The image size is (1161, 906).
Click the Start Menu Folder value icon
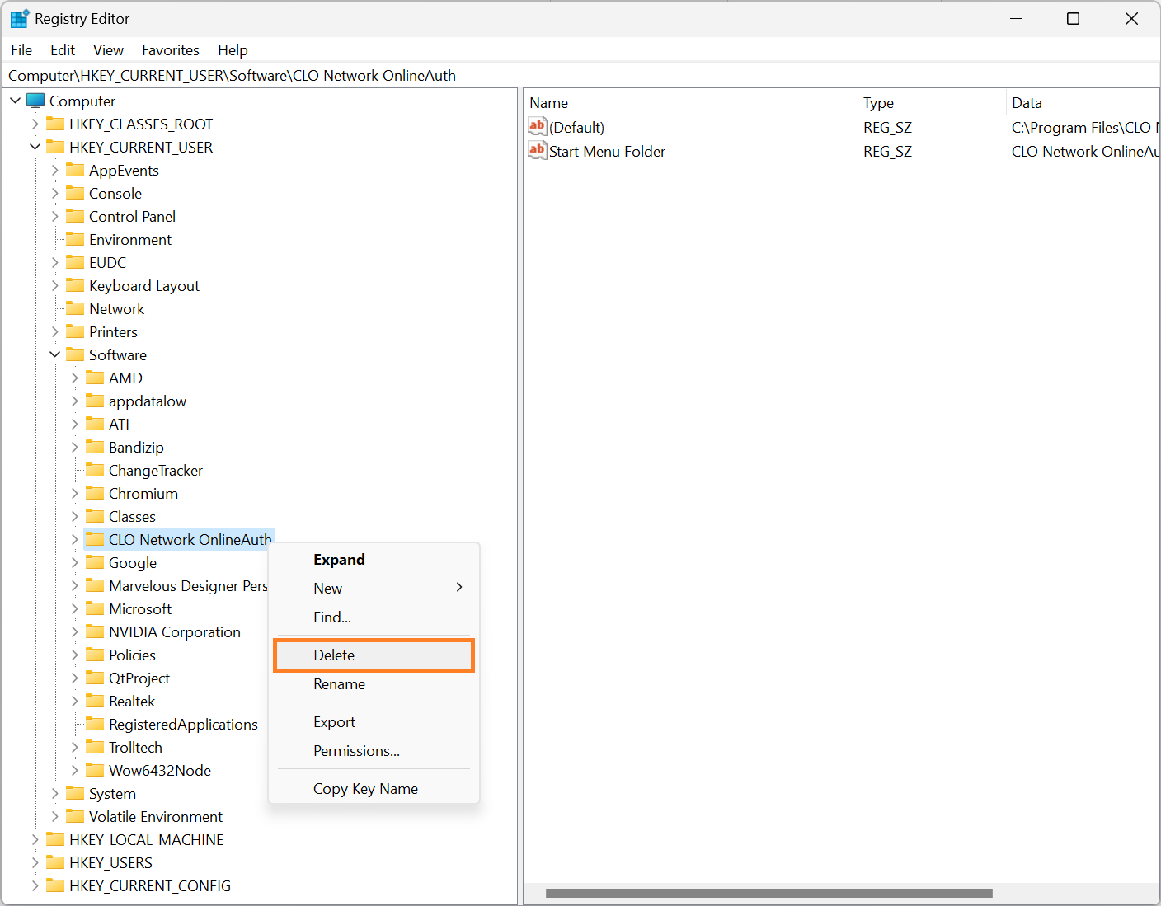click(538, 151)
